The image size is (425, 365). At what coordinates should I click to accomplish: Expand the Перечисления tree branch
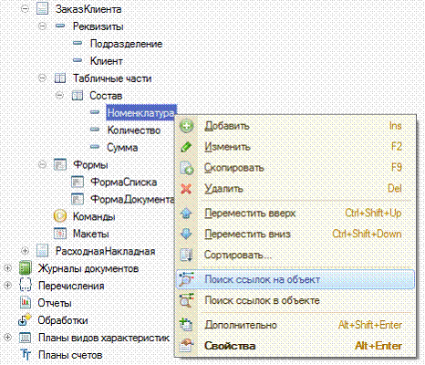[7, 286]
